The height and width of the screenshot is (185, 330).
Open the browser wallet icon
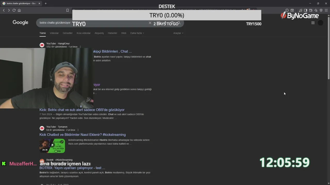(x=311, y=10)
